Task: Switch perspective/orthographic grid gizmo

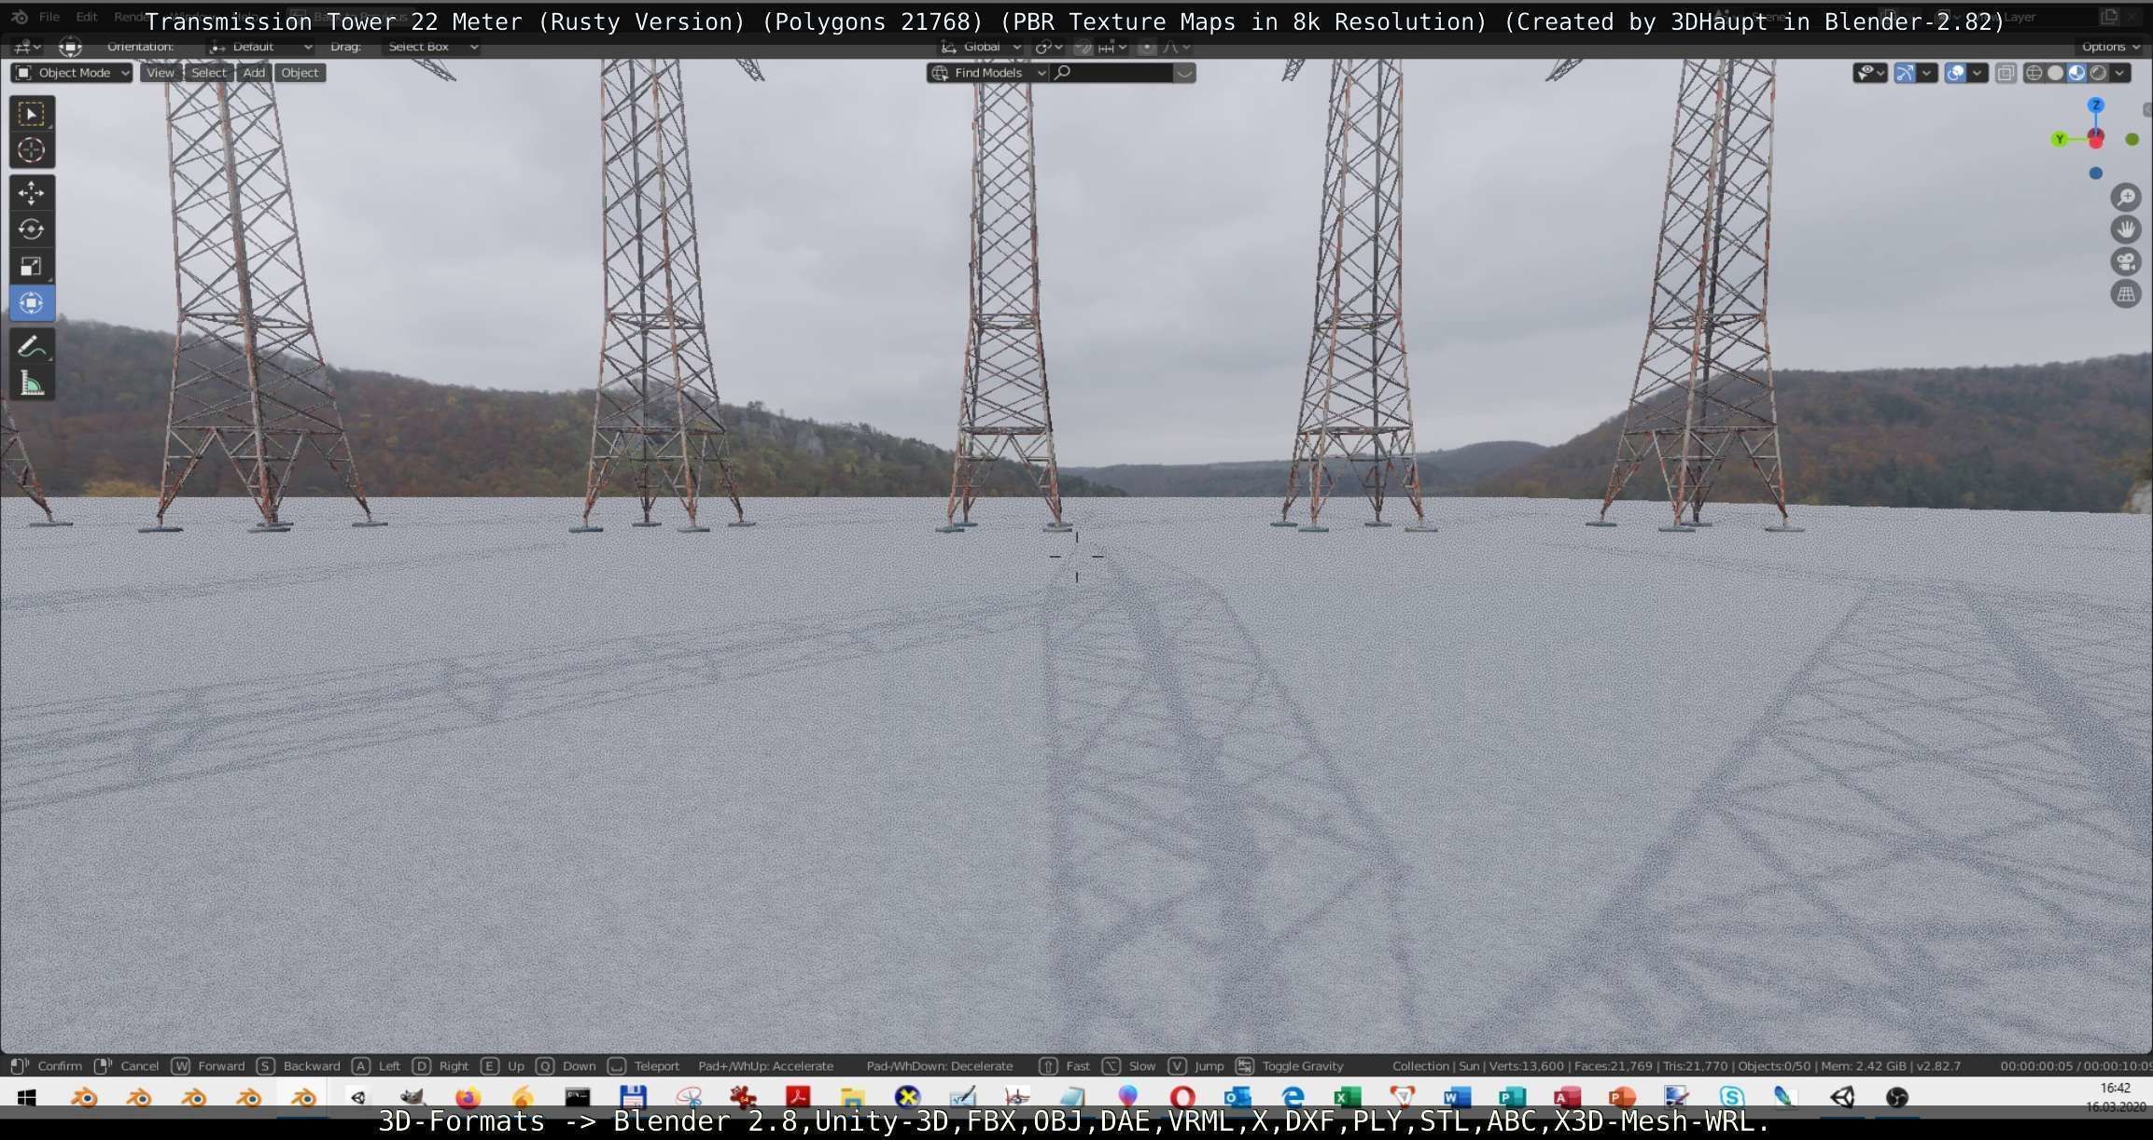Action: pyautogui.click(x=2126, y=295)
